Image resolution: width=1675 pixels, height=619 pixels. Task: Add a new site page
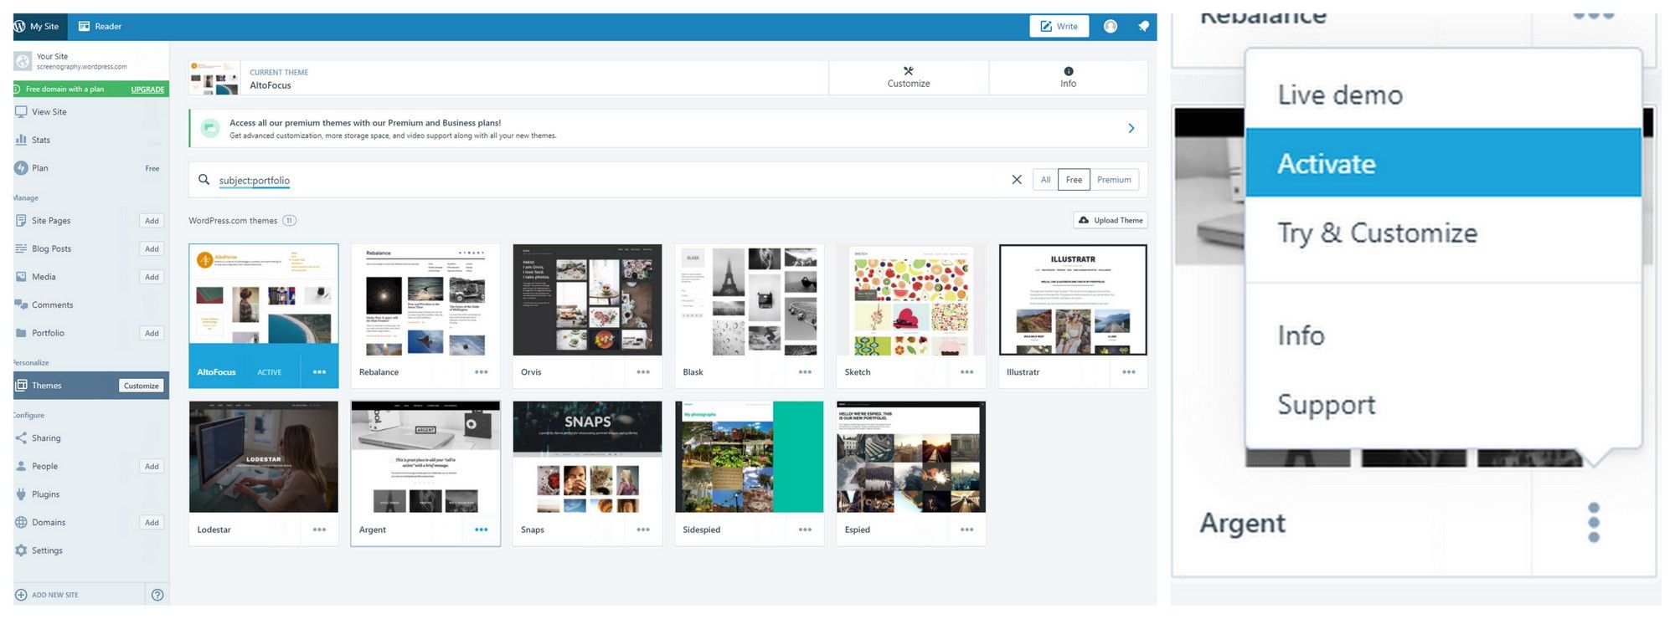[x=152, y=221]
